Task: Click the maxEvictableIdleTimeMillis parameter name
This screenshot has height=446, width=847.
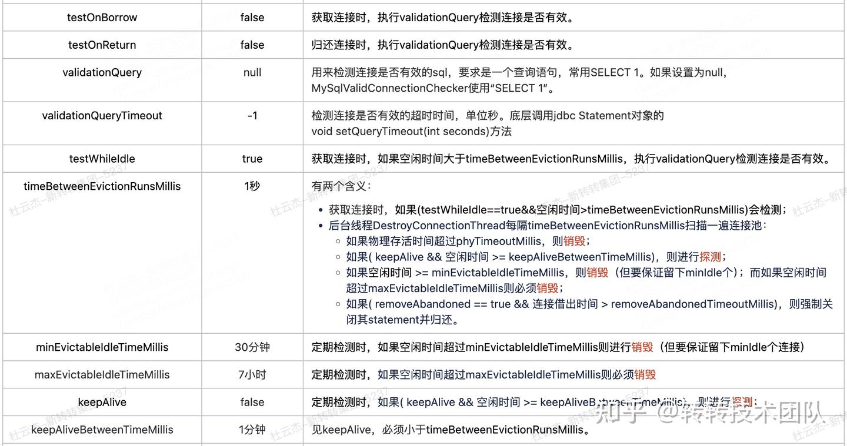Action: tap(102, 374)
